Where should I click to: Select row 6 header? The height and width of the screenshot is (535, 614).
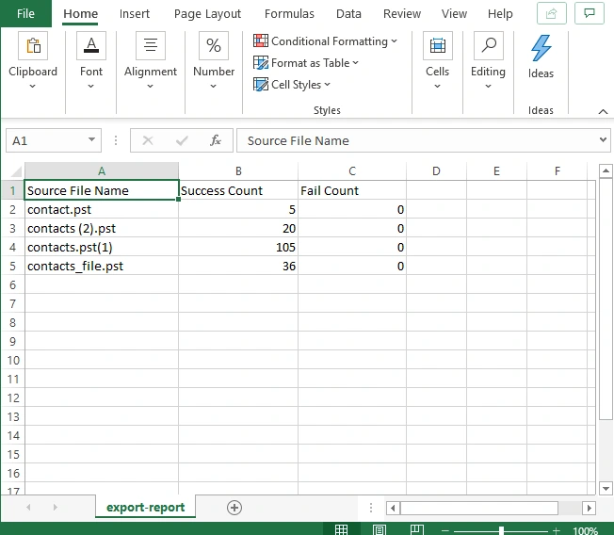click(x=13, y=284)
